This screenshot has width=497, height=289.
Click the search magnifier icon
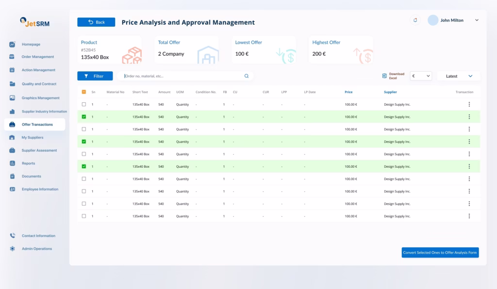pos(246,76)
